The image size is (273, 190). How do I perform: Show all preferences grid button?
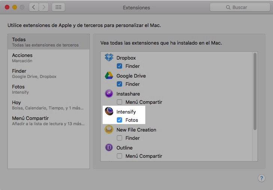tap(58, 7)
